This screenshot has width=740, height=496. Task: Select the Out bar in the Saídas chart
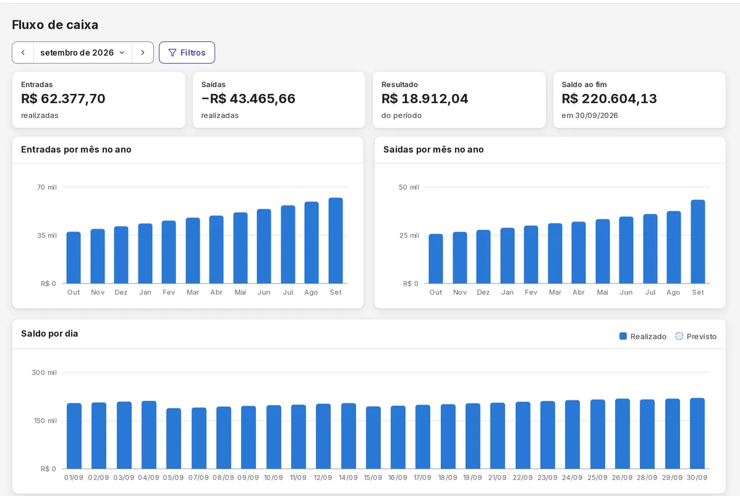(436, 258)
